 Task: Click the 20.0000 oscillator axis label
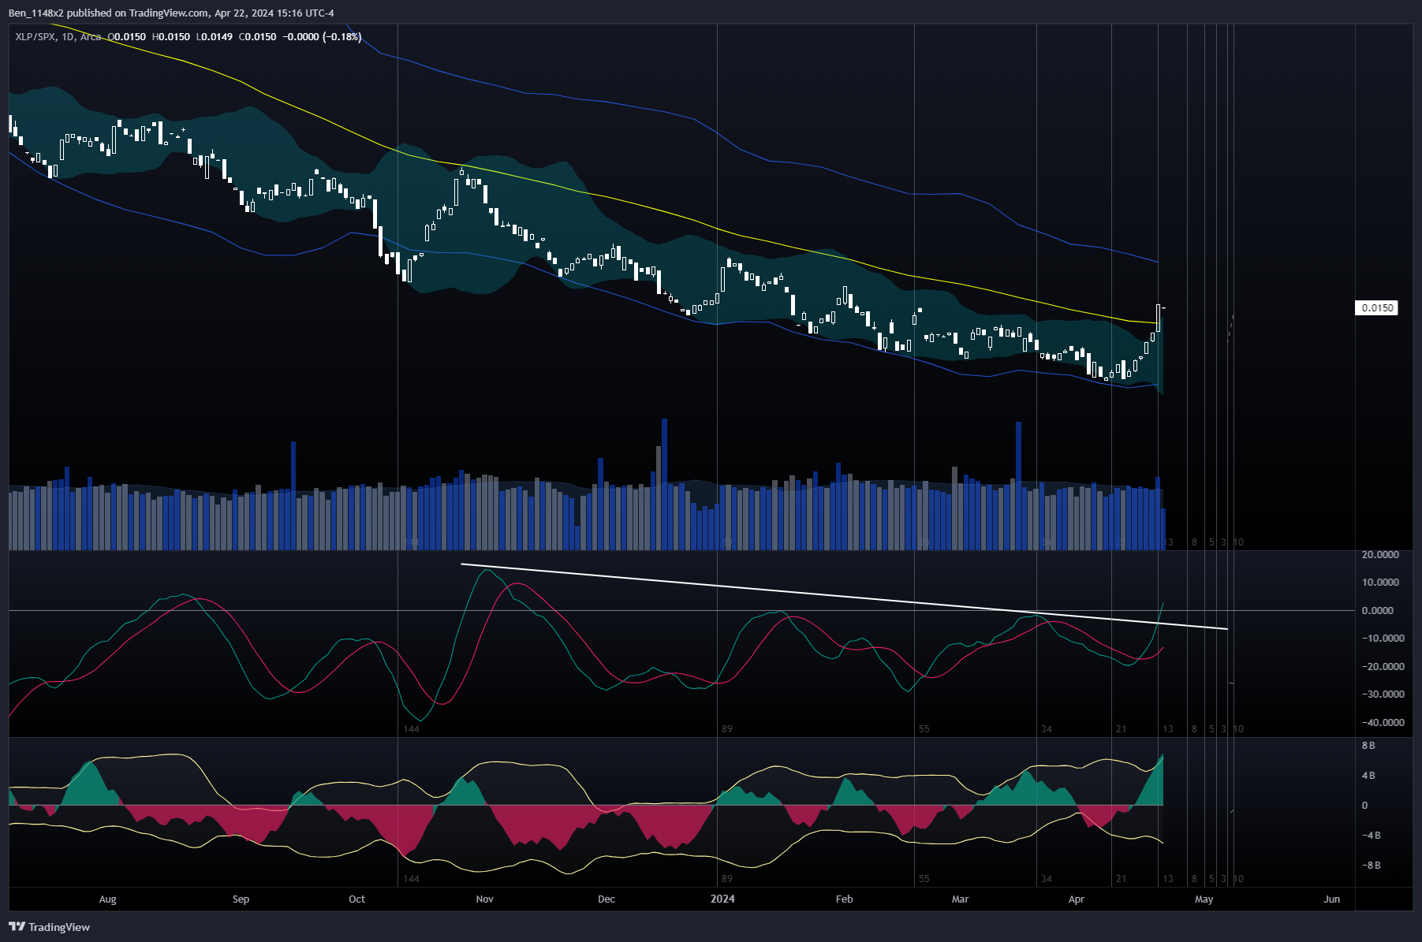click(1380, 555)
